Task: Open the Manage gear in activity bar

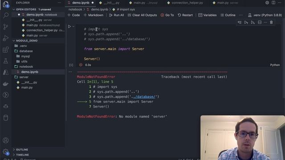Action: [x=6, y=152]
